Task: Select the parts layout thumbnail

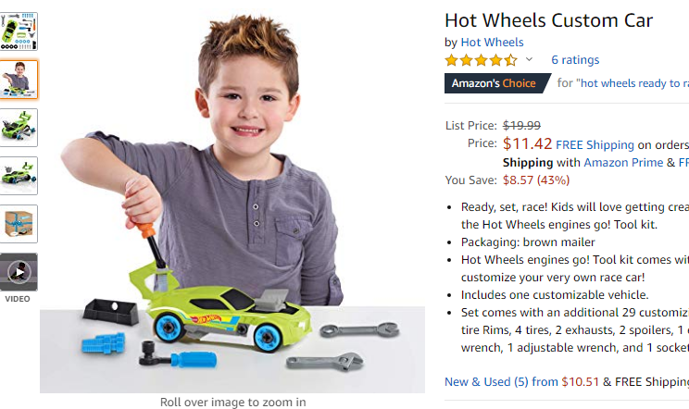Action: (19, 31)
